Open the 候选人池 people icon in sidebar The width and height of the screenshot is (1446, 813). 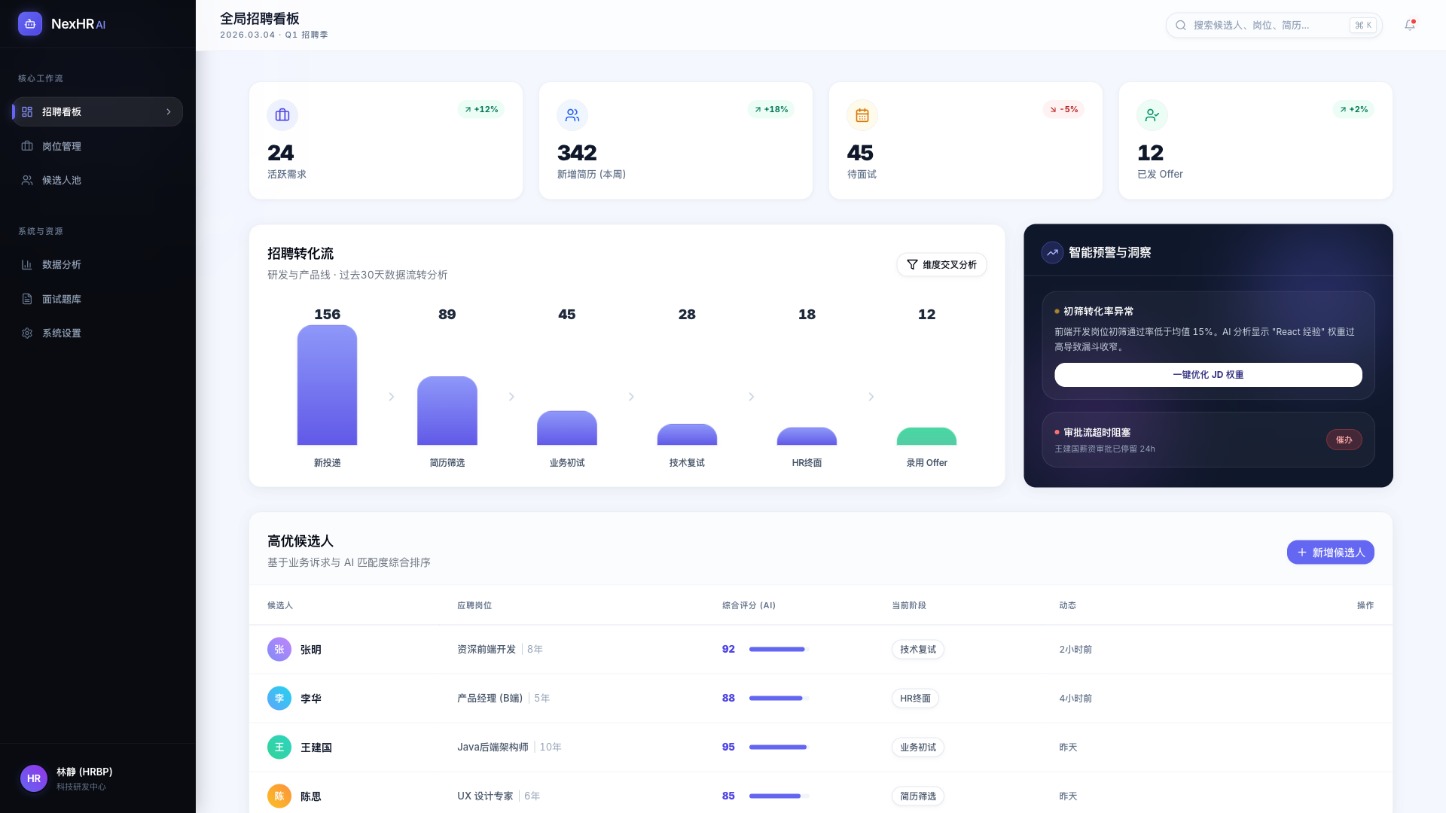pyautogui.click(x=27, y=180)
